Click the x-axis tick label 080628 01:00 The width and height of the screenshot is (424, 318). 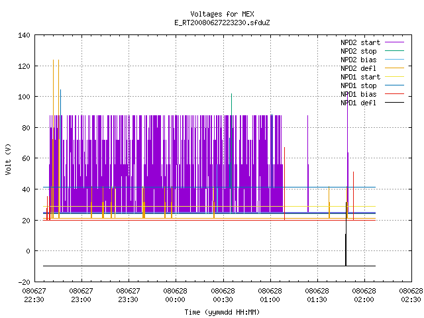tap(270, 295)
